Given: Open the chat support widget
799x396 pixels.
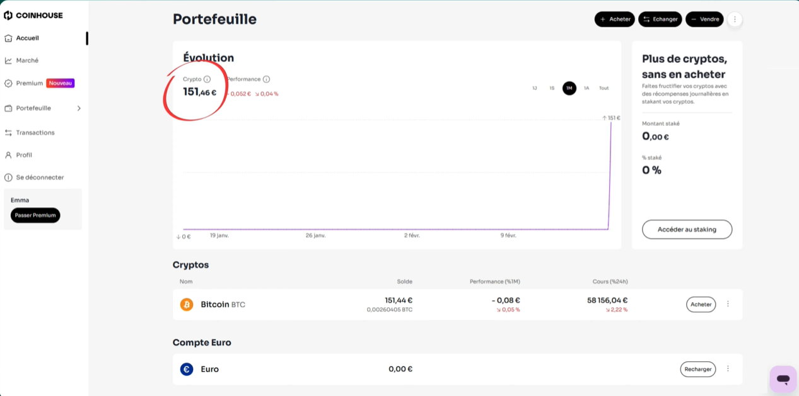Looking at the screenshot, I should point(783,379).
